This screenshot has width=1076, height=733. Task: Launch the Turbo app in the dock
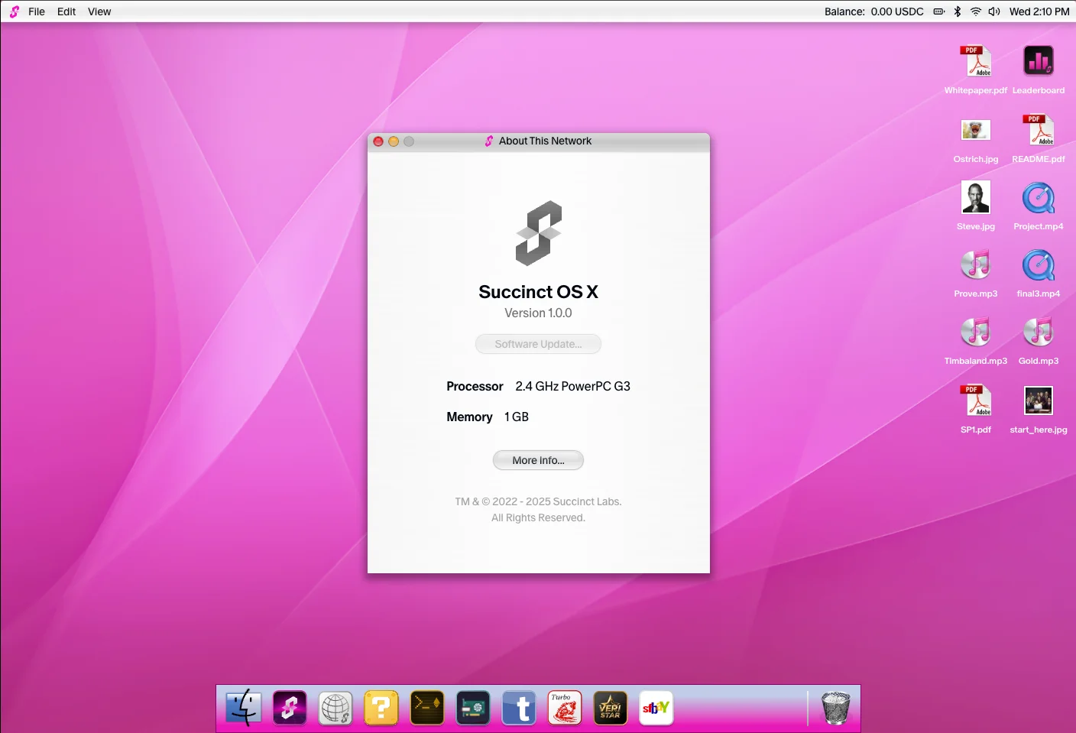[565, 708]
